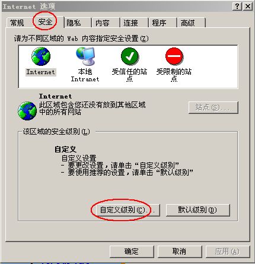Click the 默认级别(D) button
The width and height of the screenshot is (255, 264).
point(197,210)
